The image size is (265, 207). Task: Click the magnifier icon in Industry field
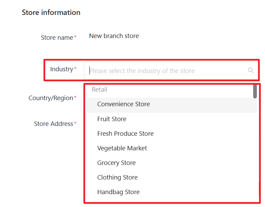coord(251,70)
